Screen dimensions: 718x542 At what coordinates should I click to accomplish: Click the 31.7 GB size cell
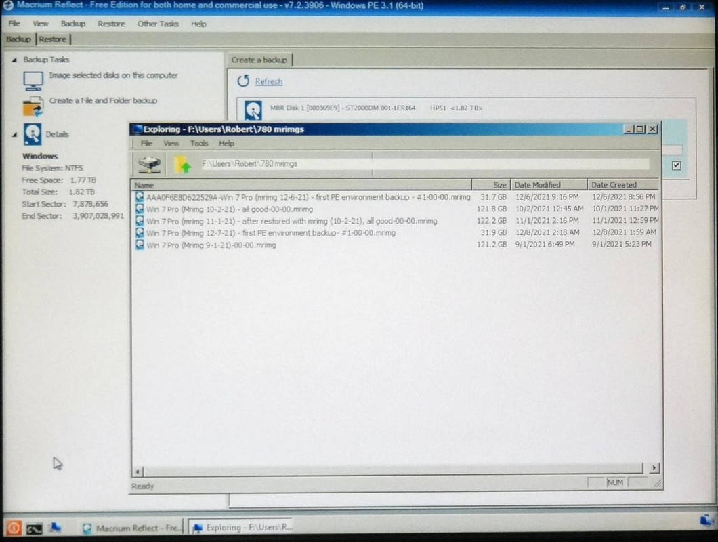494,196
